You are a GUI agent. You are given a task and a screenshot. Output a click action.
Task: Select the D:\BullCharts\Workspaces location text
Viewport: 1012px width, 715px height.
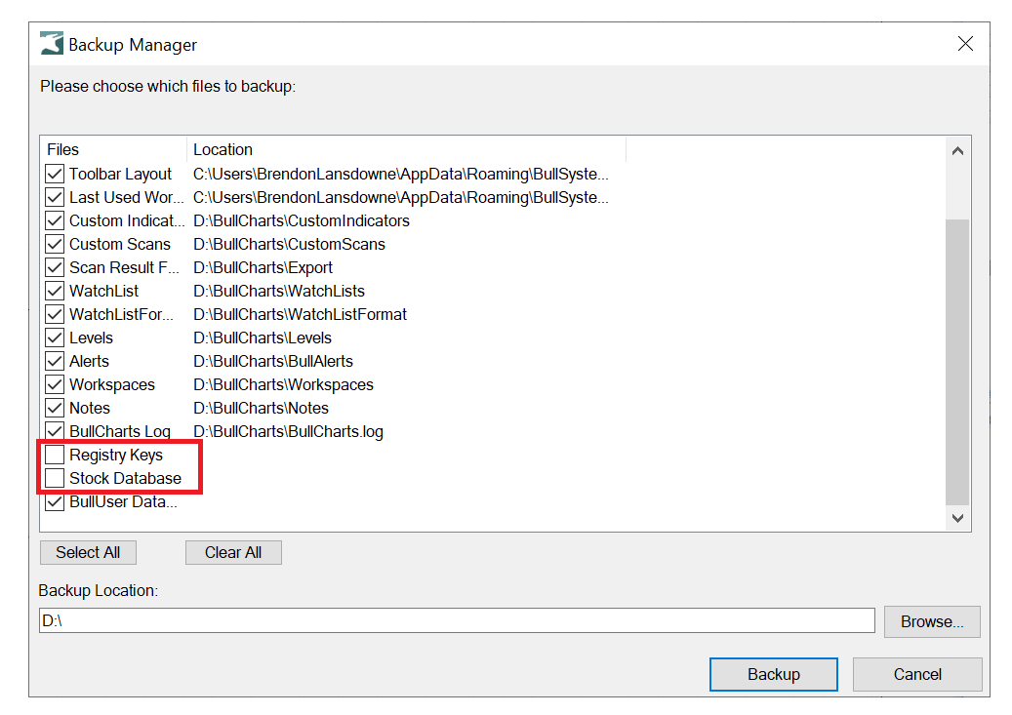coord(283,384)
